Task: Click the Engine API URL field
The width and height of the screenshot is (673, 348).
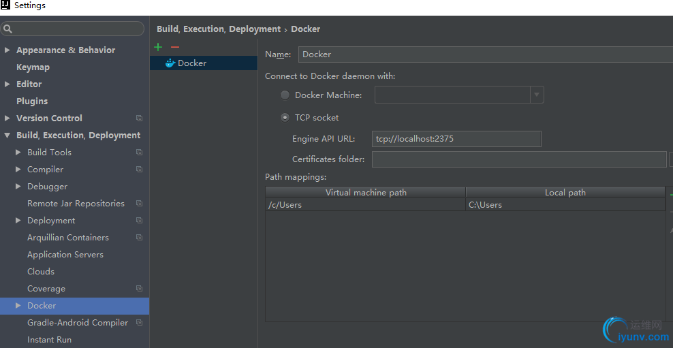Action: (456, 139)
